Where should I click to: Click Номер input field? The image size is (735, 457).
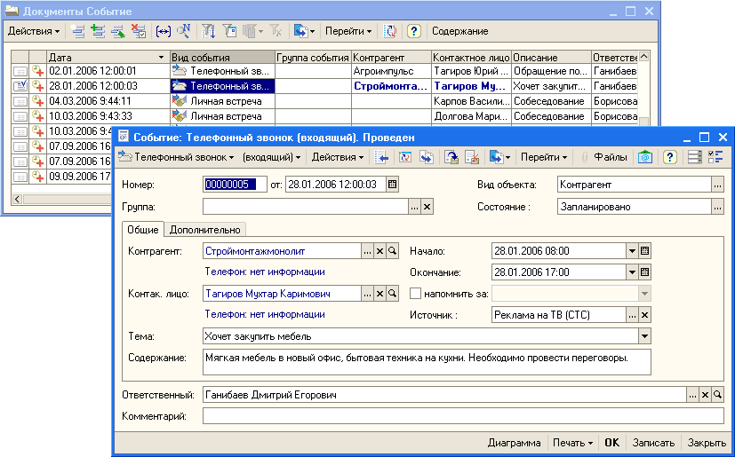pos(235,185)
